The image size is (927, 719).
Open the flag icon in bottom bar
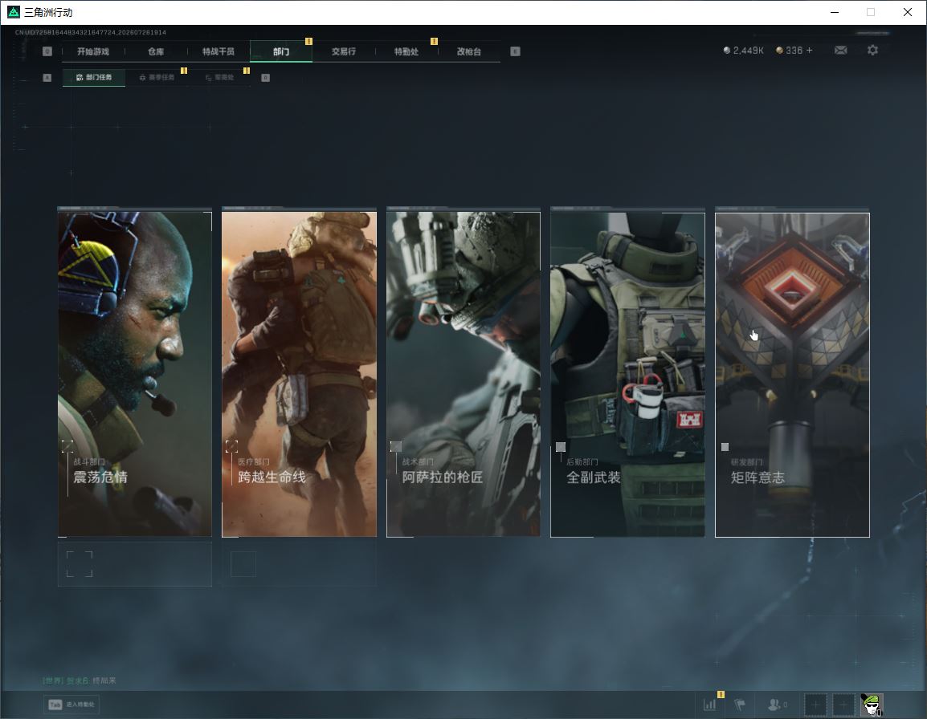(740, 705)
